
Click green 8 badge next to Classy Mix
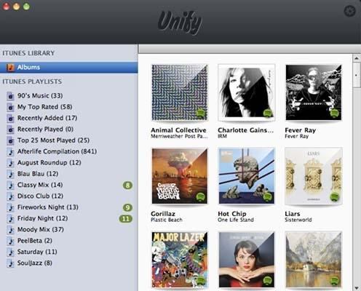tap(127, 186)
